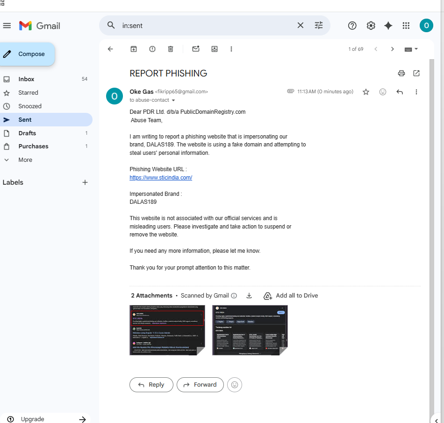The width and height of the screenshot is (444, 423).
Task: Create a new label with plus
Action: click(x=85, y=182)
